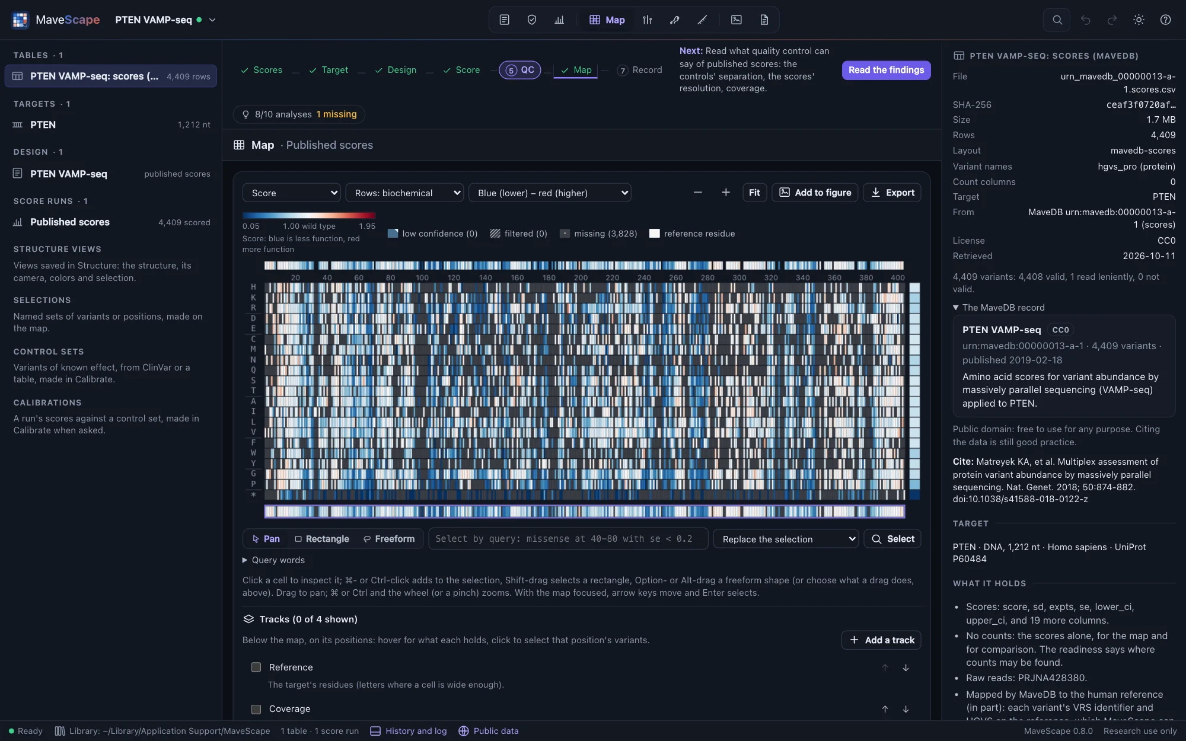Viewport: 1186px width, 741px height.
Task: Switch to Pan drag mode
Action: [x=266, y=539]
